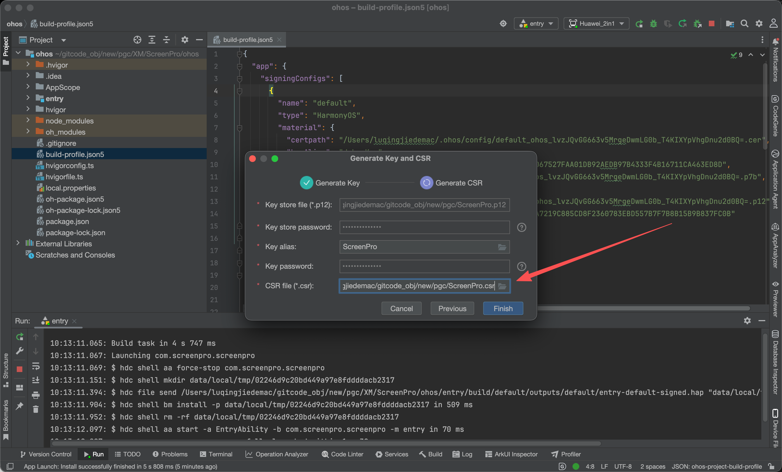The height and width of the screenshot is (472, 782).
Task: Expand the node_modules folder
Action: tap(28, 121)
